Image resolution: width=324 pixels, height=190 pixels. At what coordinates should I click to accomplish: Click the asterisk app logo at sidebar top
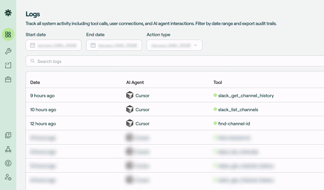[8, 13]
